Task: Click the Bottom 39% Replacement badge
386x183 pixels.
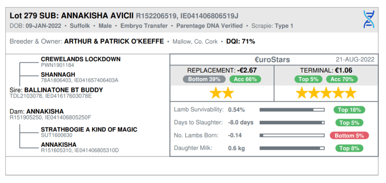Action: [x=204, y=79]
